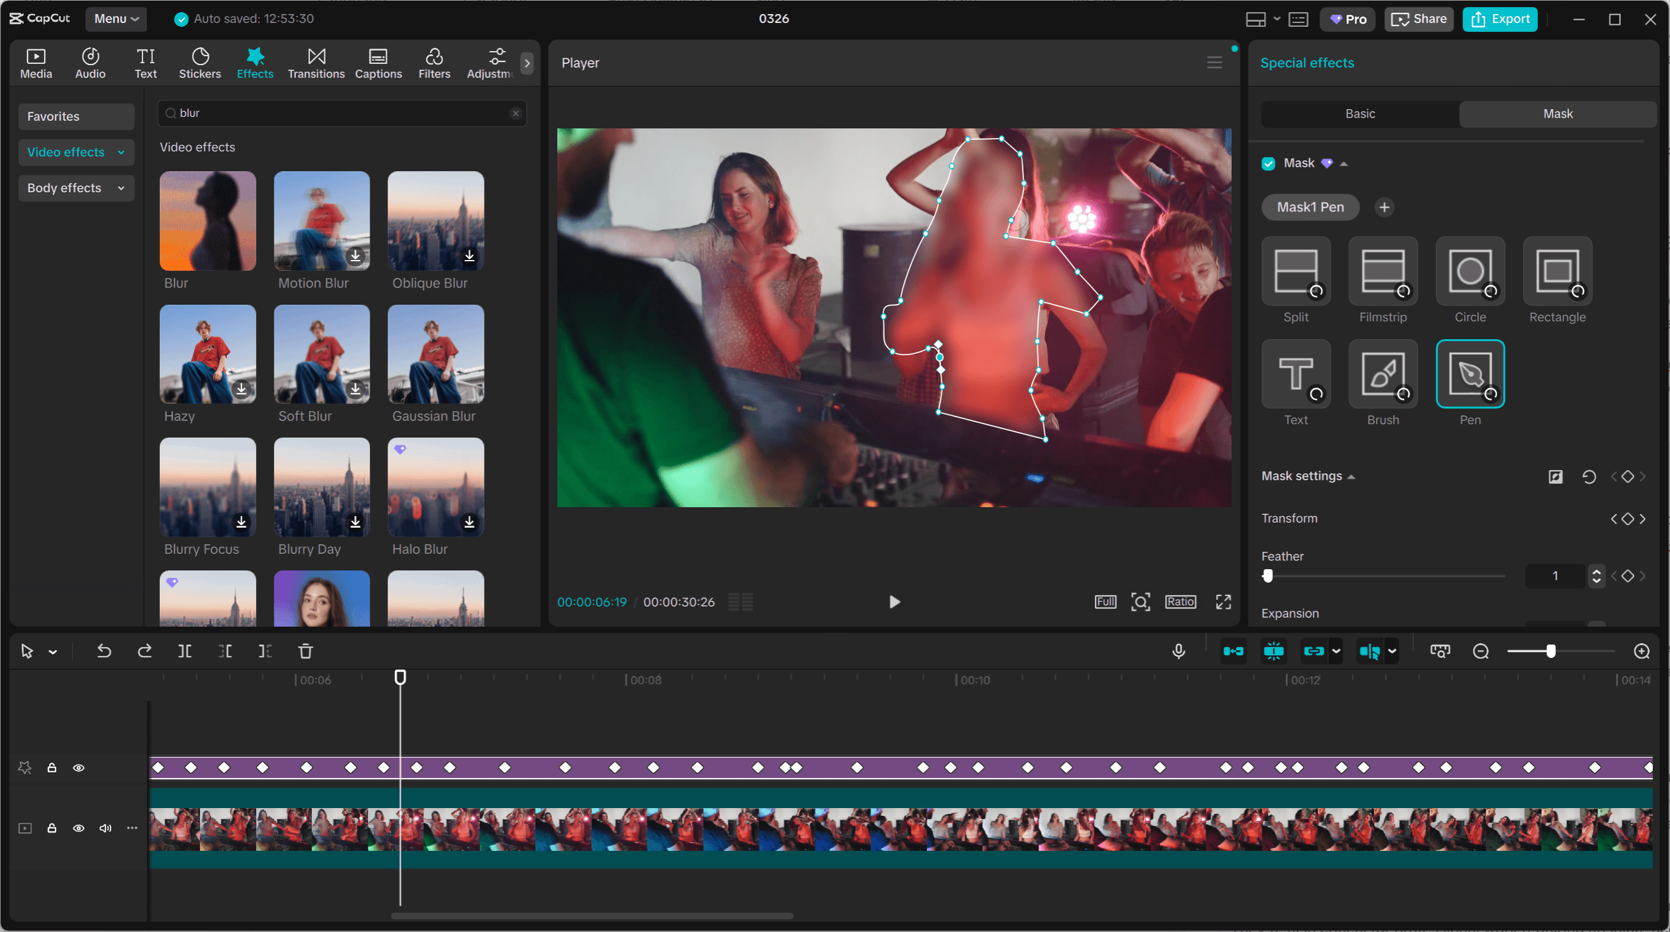Open the Transitions tab
Image resolution: width=1670 pixels, height=932 pixels.
pyautogui.click(x=316, y=62)
